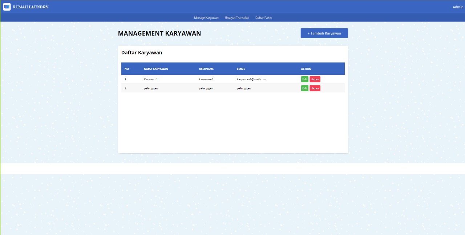This screenshot has height=235, width=465.
Task: Click the RUMAH LAUNDRY brand title text
Action: point(30,7)
